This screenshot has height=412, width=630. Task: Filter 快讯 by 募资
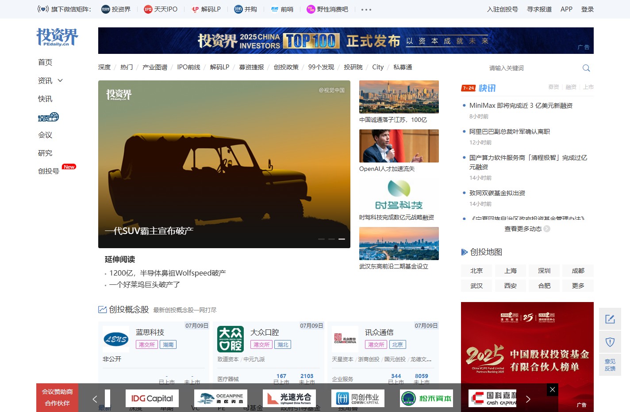(x=553, y=87)
